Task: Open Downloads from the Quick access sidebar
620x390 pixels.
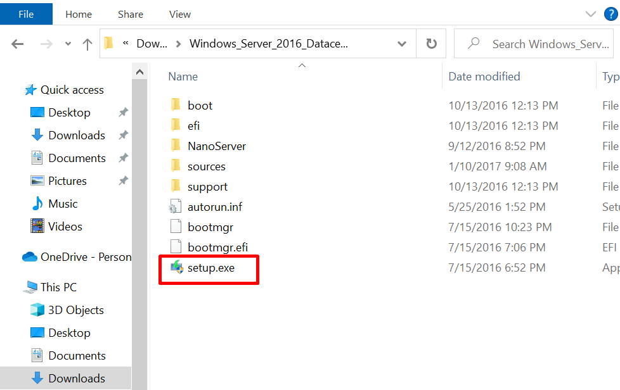Action: click(x=76, y=135)
